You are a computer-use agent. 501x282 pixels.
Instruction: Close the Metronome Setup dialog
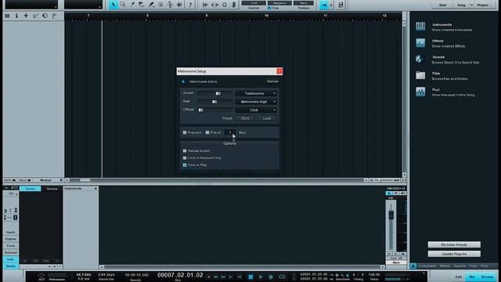tap(279, 71)
